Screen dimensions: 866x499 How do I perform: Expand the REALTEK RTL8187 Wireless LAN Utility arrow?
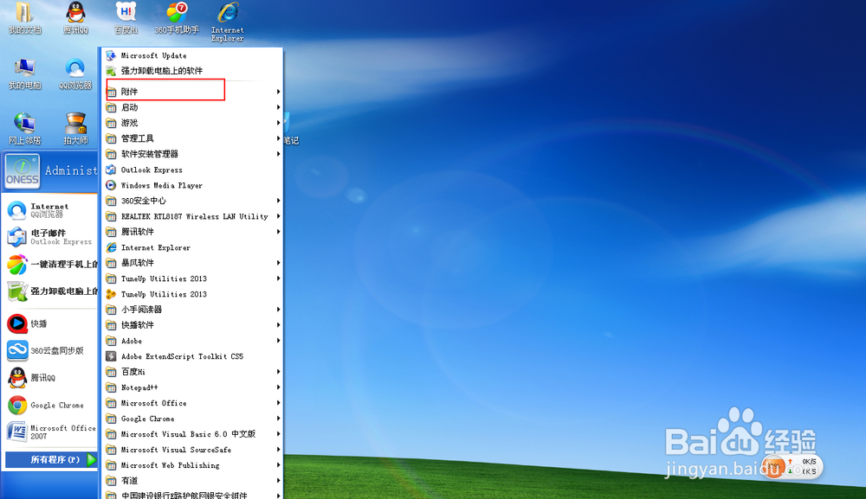coord(278,216)
